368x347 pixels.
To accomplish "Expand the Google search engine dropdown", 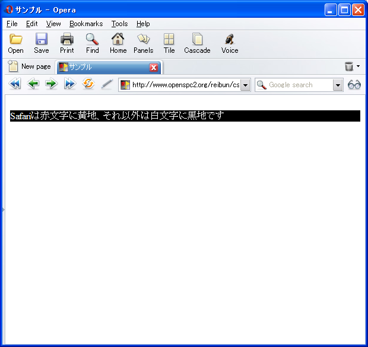I will 338,85.
